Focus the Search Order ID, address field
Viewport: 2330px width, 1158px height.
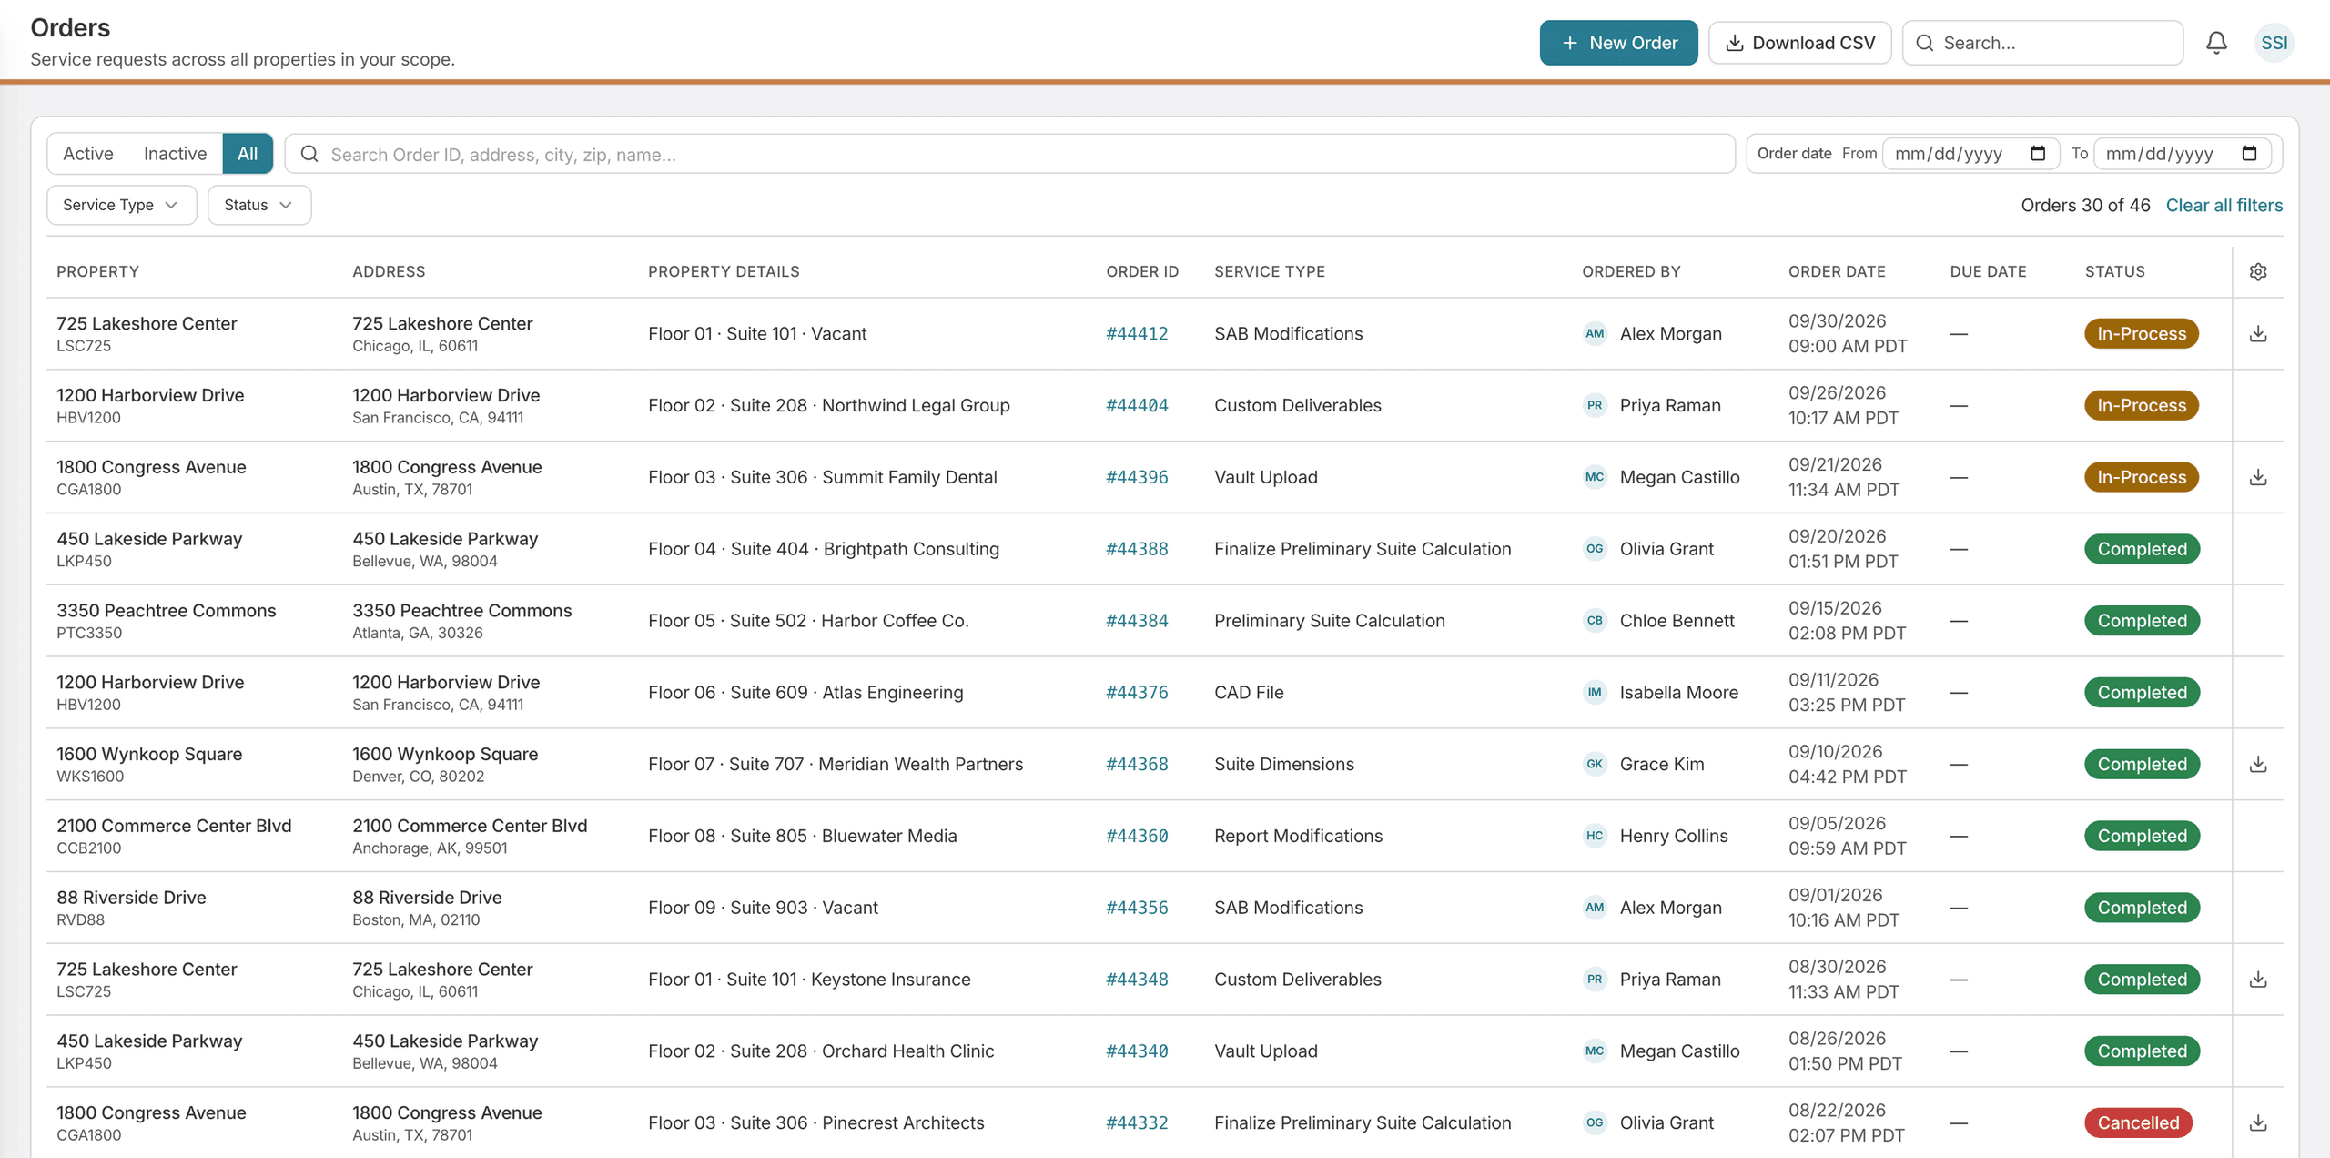pos(1009,154)
